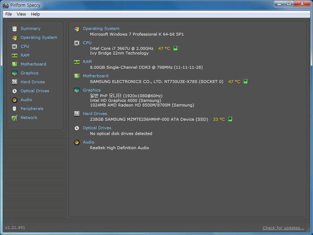
Task: Click the Audio speaker icon in sidebar
Action: pyautogui.click(x=14, y=100)
